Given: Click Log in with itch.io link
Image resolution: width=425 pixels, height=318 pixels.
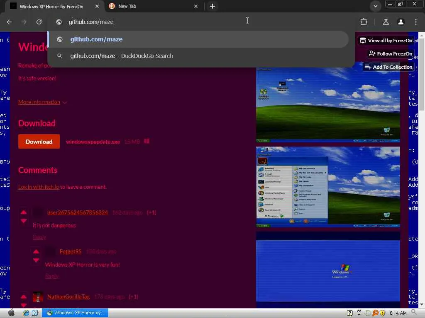Looking at the screenshot, I should tap(39, 187).
